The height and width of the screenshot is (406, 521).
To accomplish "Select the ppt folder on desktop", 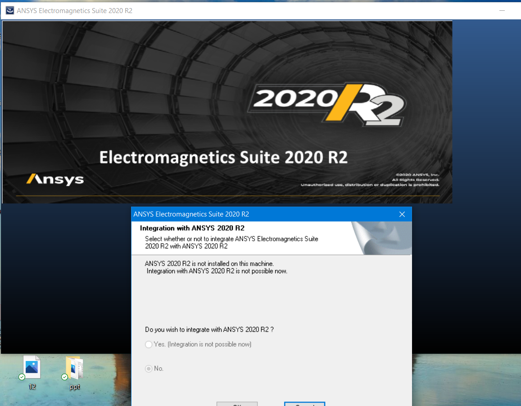I will point(74,373).
